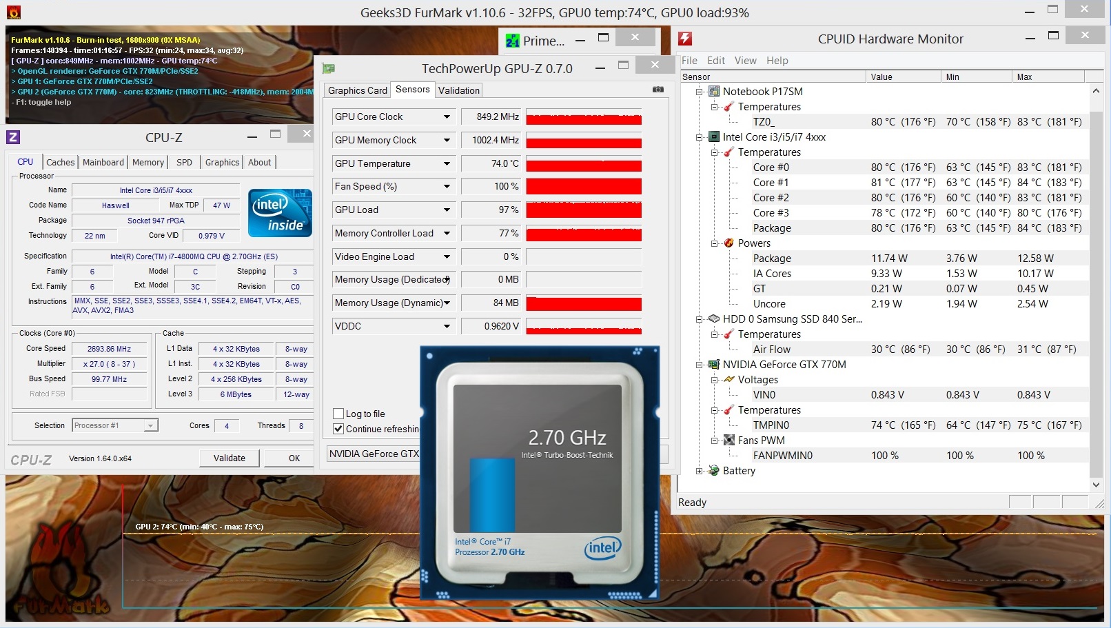Open the Fan Speed (%) sensor dropdown

[x=447, y=186]
